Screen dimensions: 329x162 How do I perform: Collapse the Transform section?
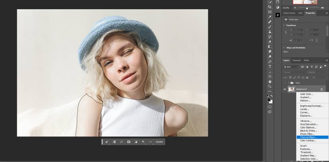pyautogui.click(x=284, y=25)
